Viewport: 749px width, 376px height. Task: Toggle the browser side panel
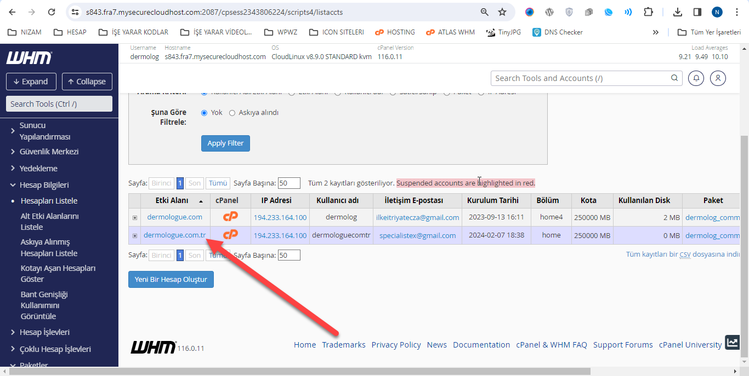coord(697,12)
